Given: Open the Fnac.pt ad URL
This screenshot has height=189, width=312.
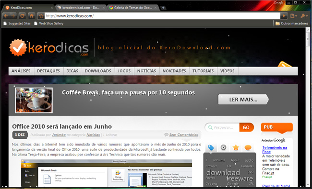Looking at the screenshot, I should [x=267, y=177].
